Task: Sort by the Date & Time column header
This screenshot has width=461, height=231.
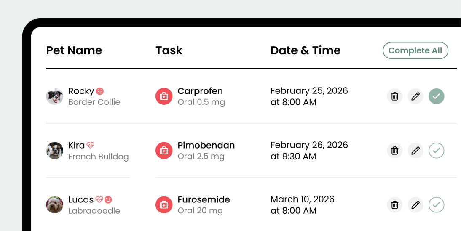Action: pos(306,50)
